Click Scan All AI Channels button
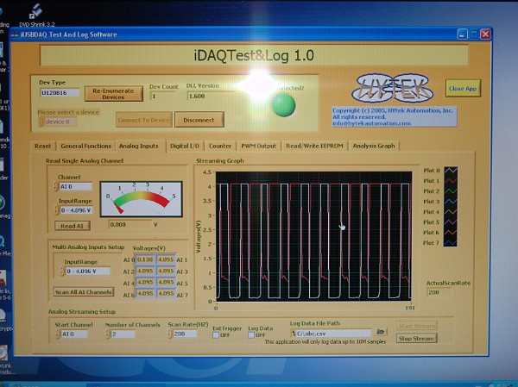 (84, 291)
